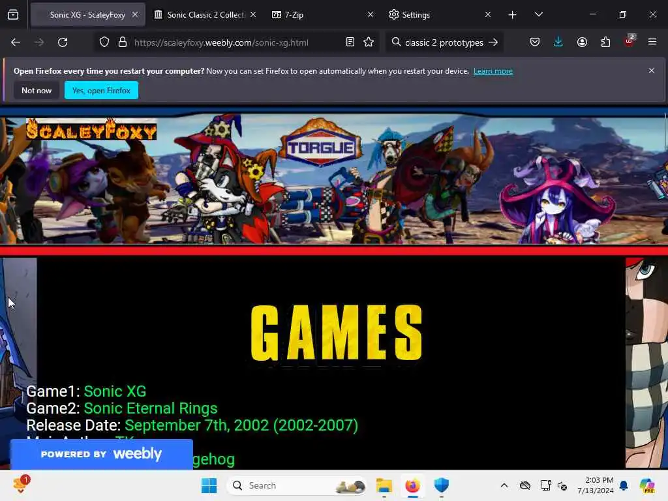The height and width of the screenshot is (501, 668).
Task: Open File Explorer from taskbar
Action: [384, 485]
